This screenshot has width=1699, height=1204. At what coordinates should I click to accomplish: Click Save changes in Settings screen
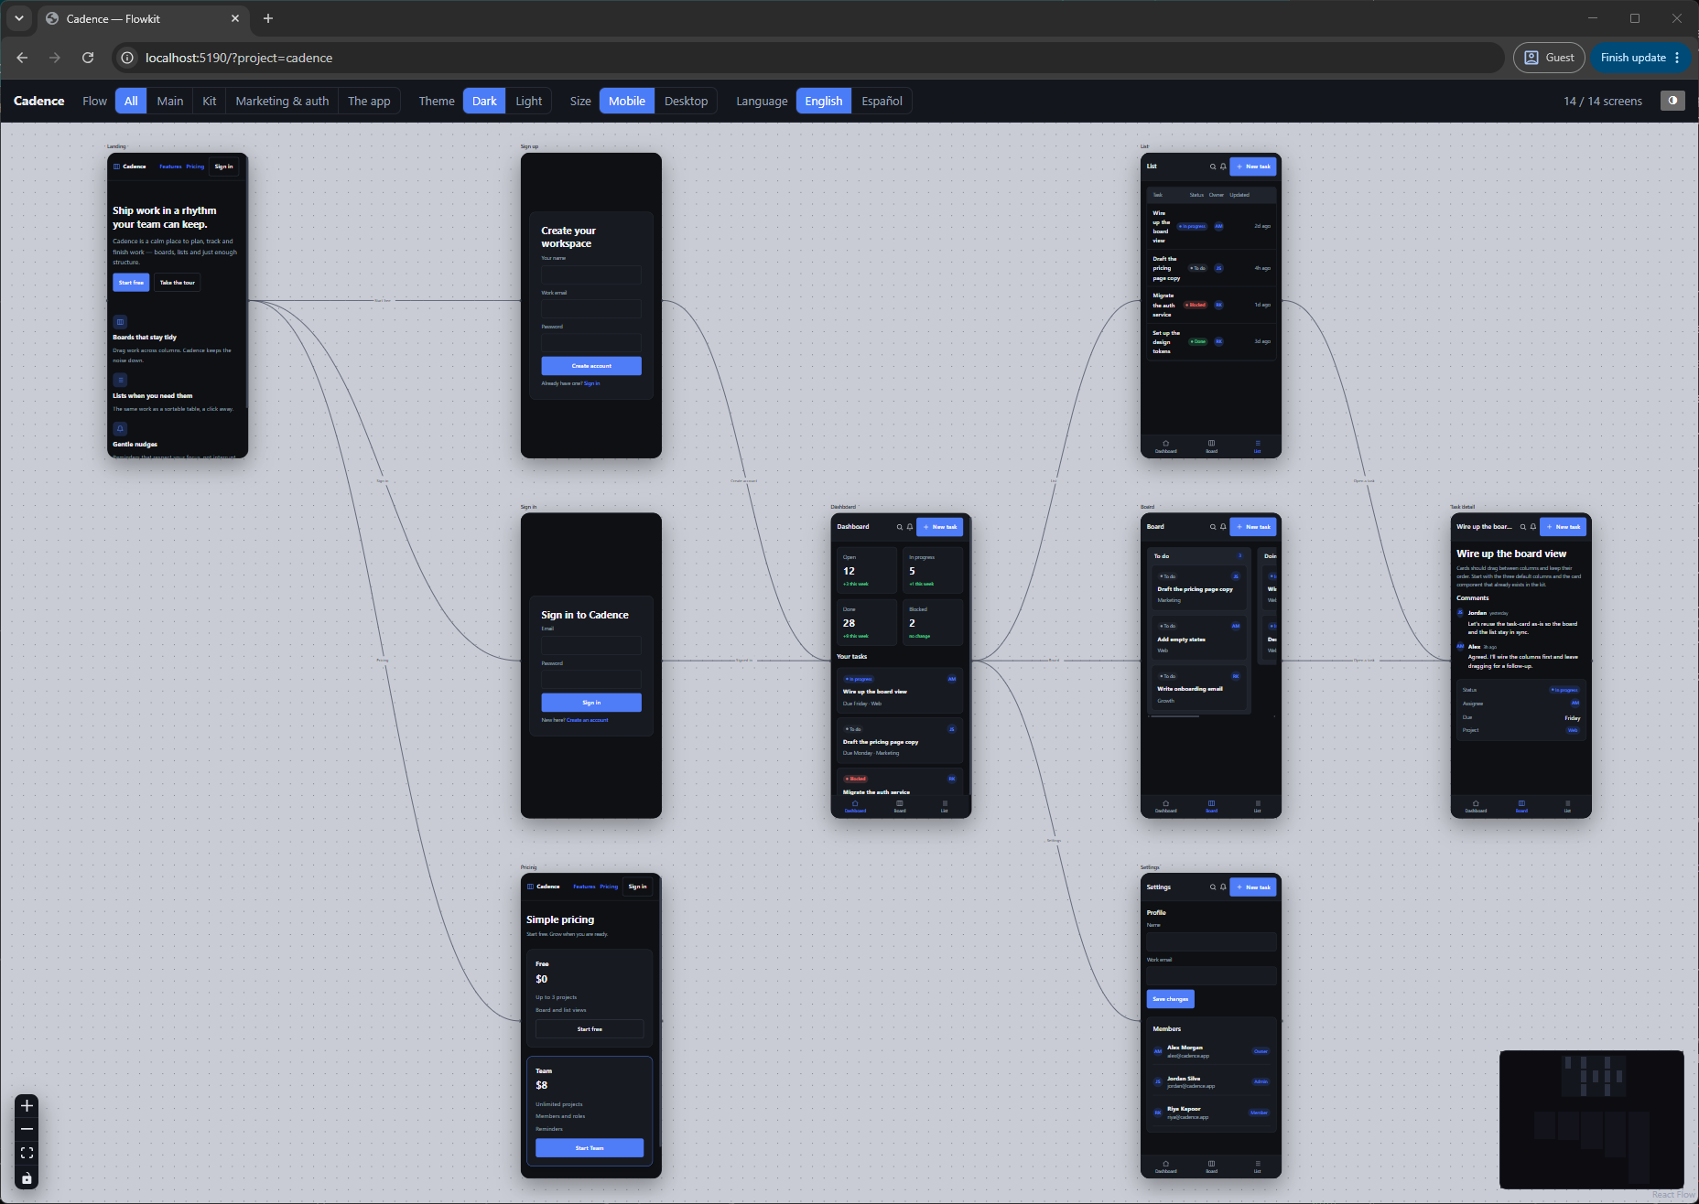1170,999
